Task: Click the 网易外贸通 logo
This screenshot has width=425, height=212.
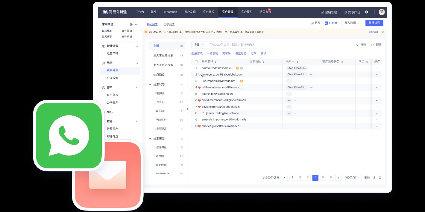Action: (x=115, y=12)
